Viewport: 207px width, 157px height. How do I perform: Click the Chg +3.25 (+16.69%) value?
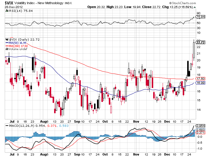[177, 7]
